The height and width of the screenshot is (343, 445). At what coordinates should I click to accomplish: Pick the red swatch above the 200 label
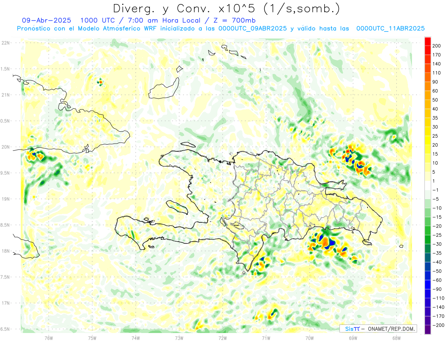[x=428, y=41]
